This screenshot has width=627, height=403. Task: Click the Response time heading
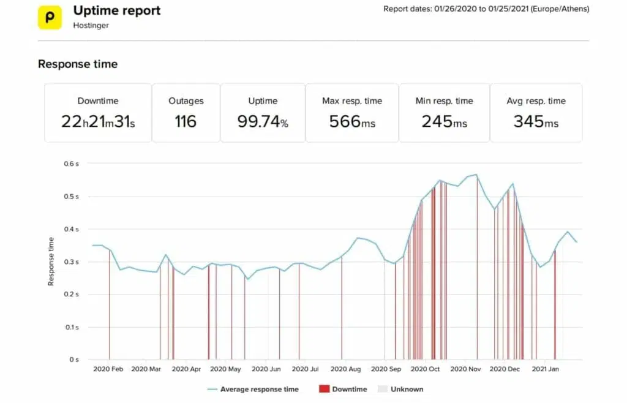78,64
